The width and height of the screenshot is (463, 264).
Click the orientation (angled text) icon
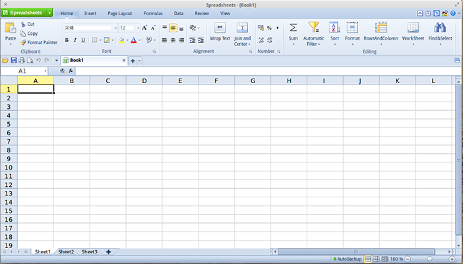pyautogui.click(x=193, y=28)
